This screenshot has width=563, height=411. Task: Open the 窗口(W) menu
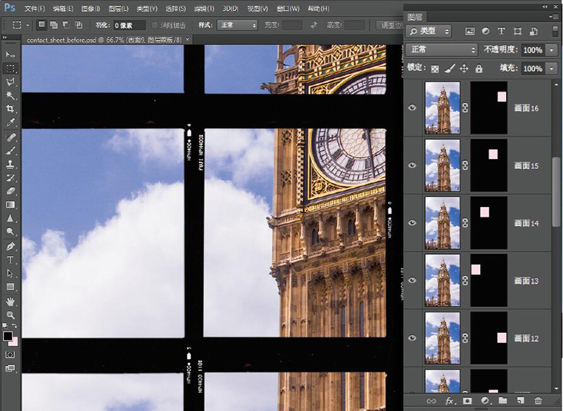pyautogui.click(x=289, y=8)
